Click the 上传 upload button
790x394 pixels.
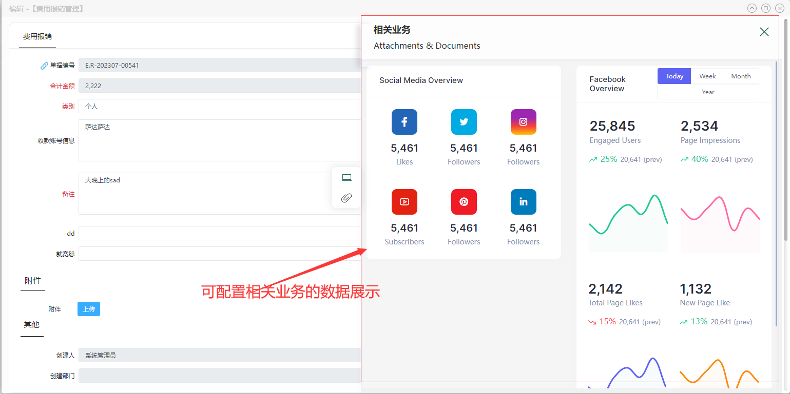(89, 309)
